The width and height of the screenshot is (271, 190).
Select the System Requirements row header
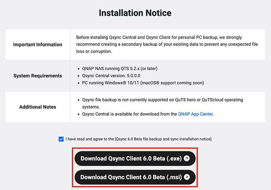38,76
